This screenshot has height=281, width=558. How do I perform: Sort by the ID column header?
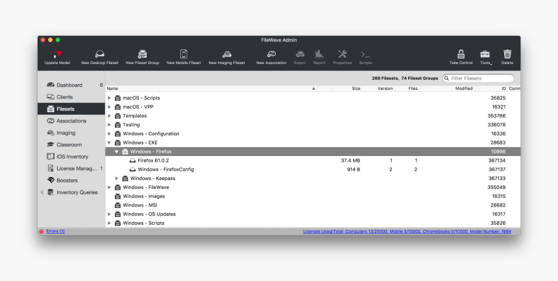click(x=491, y=89)
